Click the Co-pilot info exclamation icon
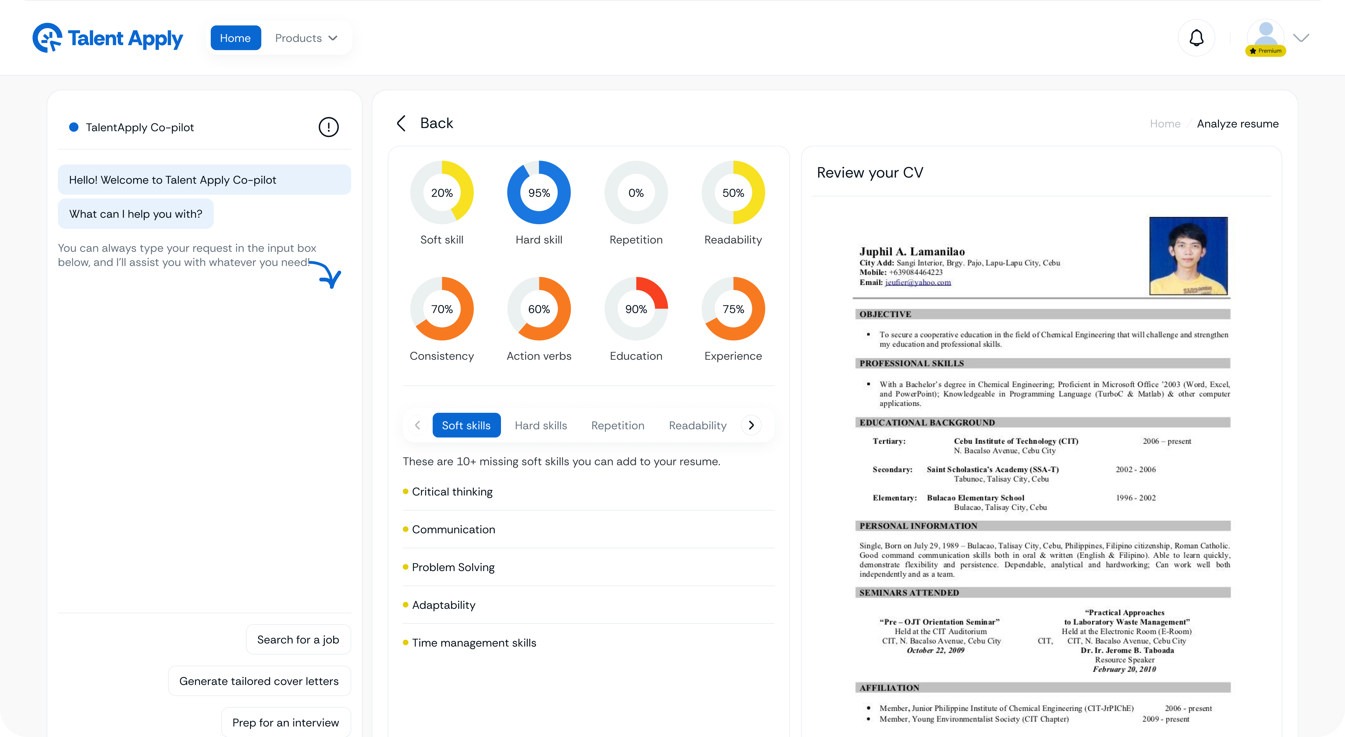 [x=328, y=127]
